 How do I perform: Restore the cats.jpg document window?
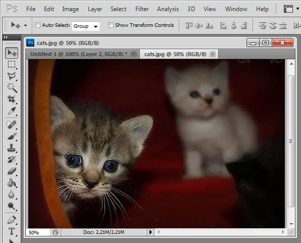pyautogui.click(x=266, y=43)
